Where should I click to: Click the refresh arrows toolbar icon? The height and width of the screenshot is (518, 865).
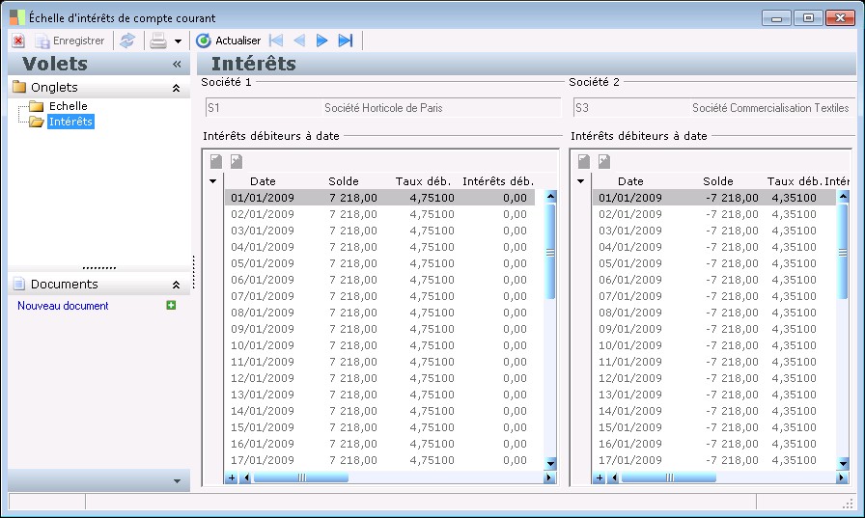pos(127,41)
